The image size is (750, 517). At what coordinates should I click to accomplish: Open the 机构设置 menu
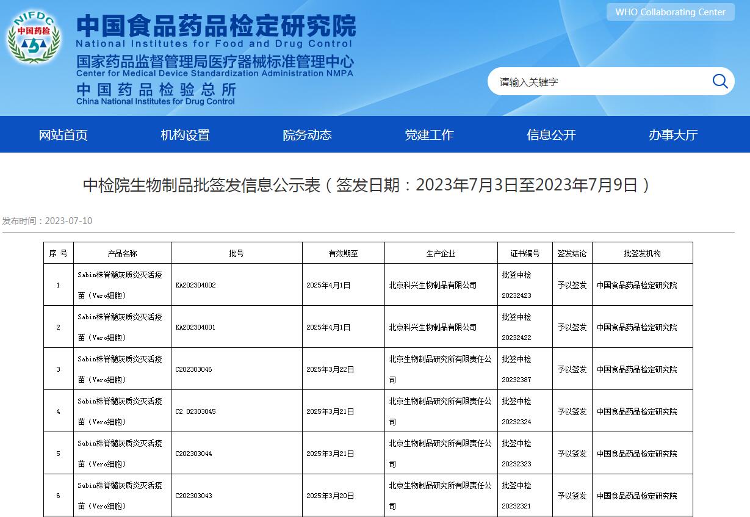[x=185, y=135]
